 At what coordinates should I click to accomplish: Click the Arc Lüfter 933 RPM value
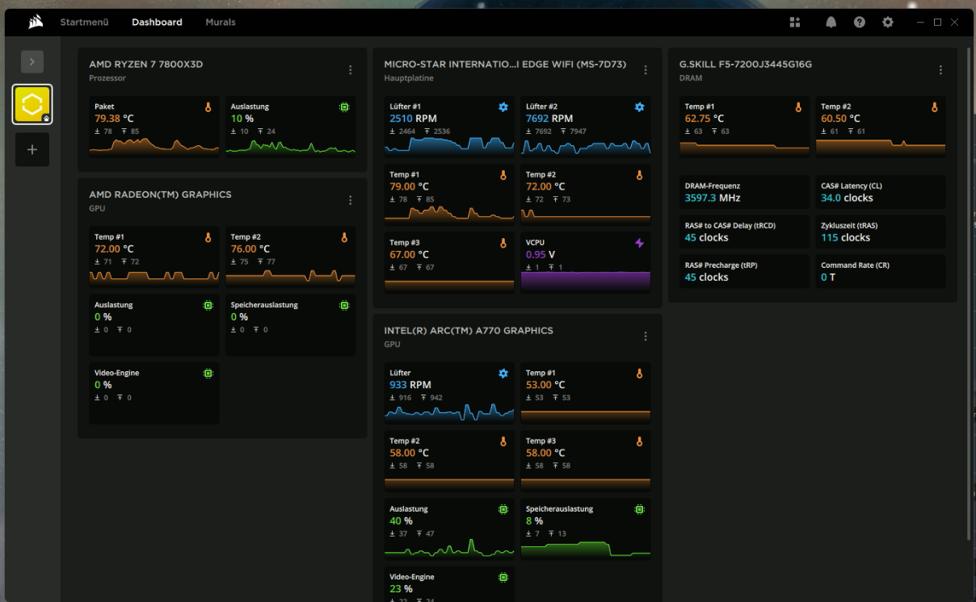410,385
